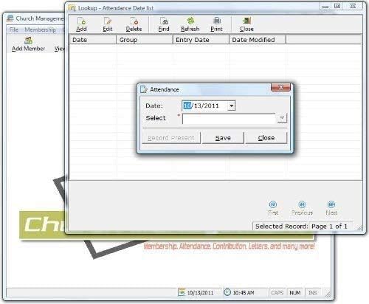Maximize the Lookup window
Viewport: 369px width, 304px height.
point(337,6)
